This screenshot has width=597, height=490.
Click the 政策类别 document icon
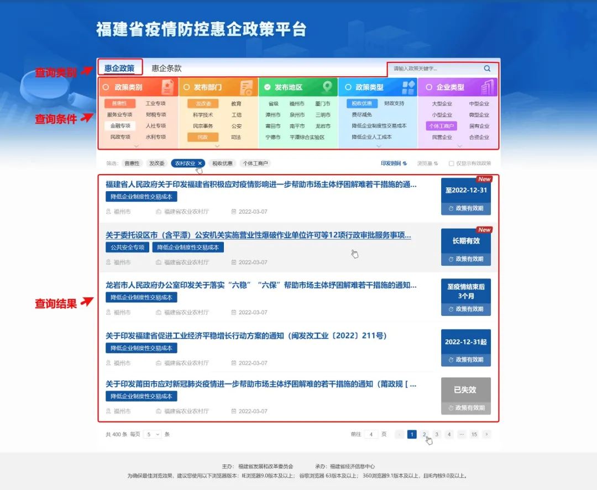coord(167,87)
